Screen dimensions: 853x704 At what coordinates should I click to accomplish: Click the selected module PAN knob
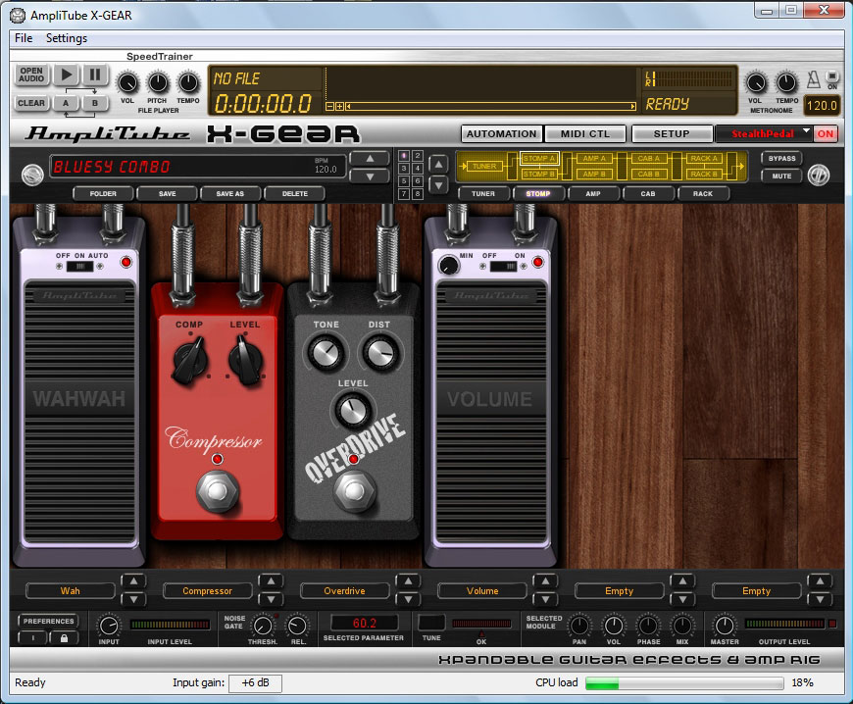tap(579, 626)
